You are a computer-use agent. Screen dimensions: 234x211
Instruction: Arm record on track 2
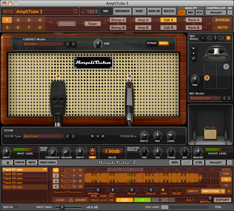(x=68, y=176)
